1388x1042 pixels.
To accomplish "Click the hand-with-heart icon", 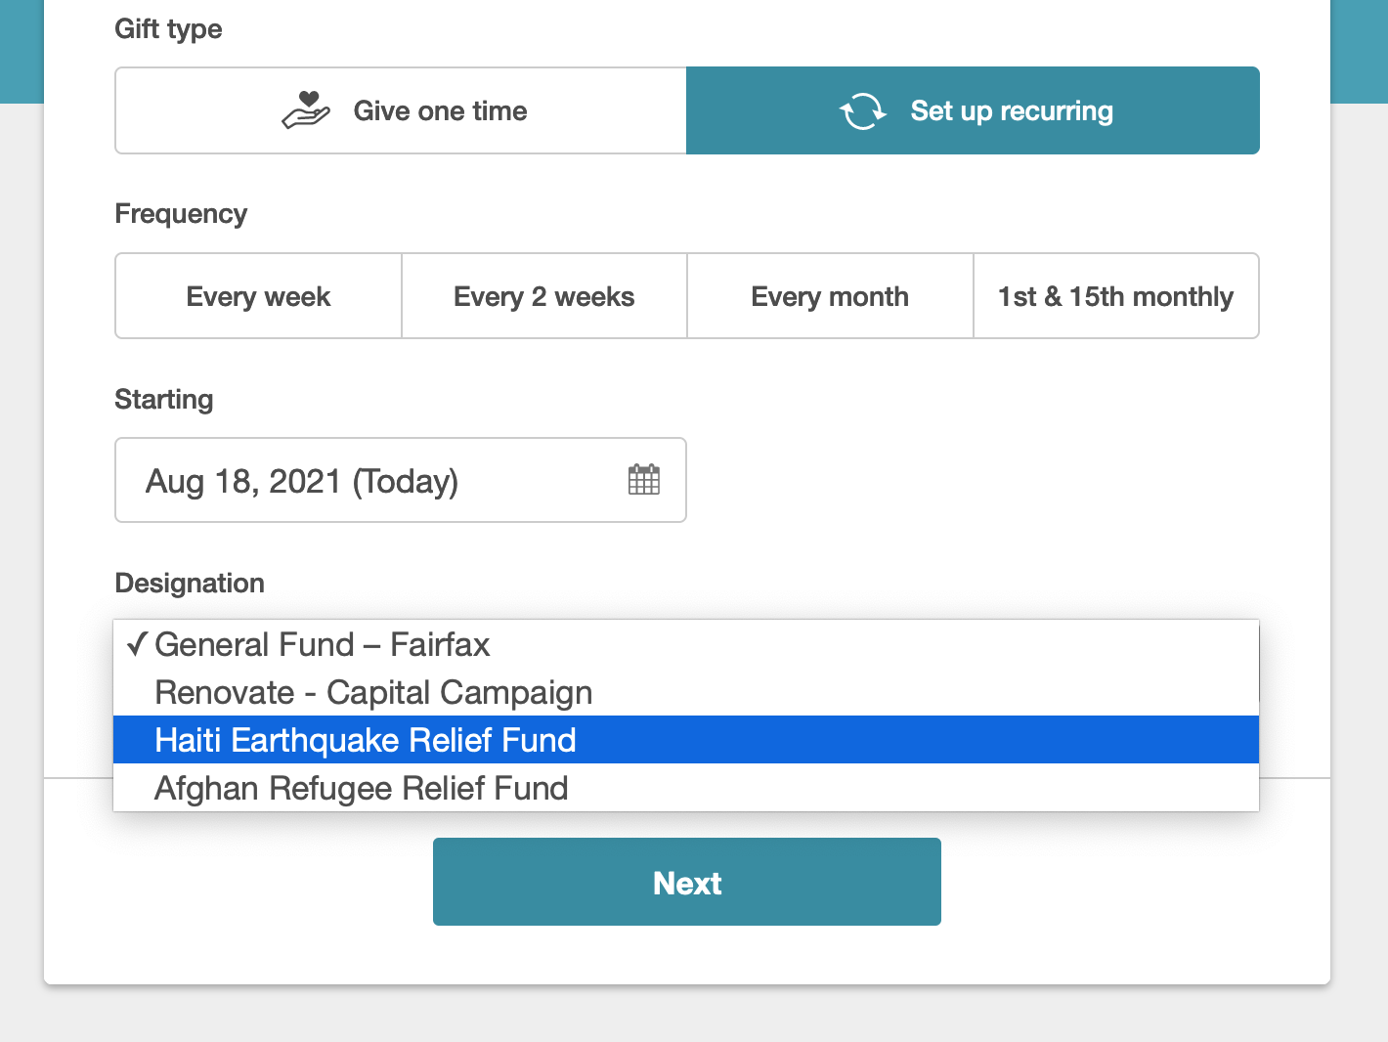I will (306, 110).
